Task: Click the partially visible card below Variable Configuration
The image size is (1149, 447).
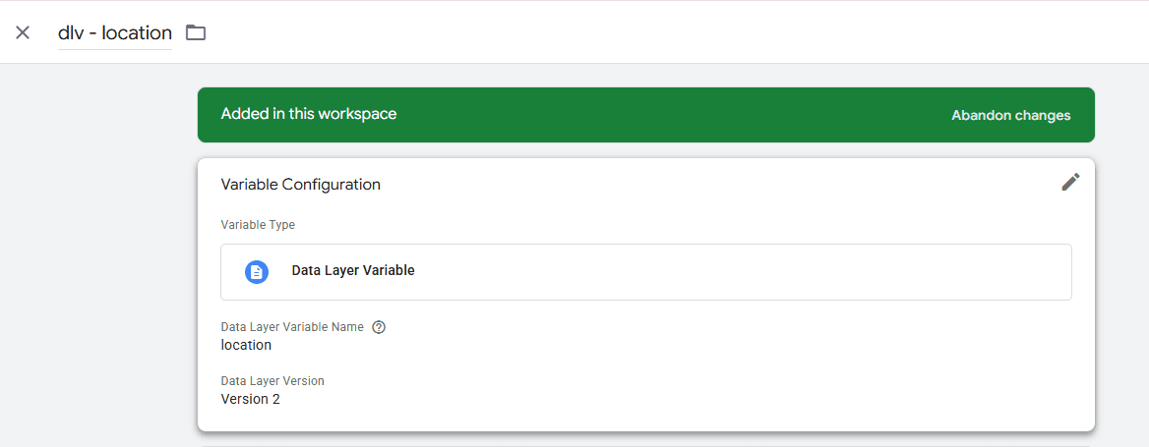Action: click(x=645, y=444)
